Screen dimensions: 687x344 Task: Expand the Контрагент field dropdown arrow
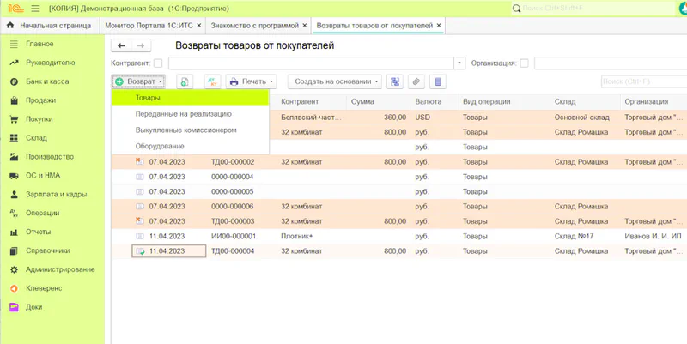pyautogui.click(x=460, y=63)
